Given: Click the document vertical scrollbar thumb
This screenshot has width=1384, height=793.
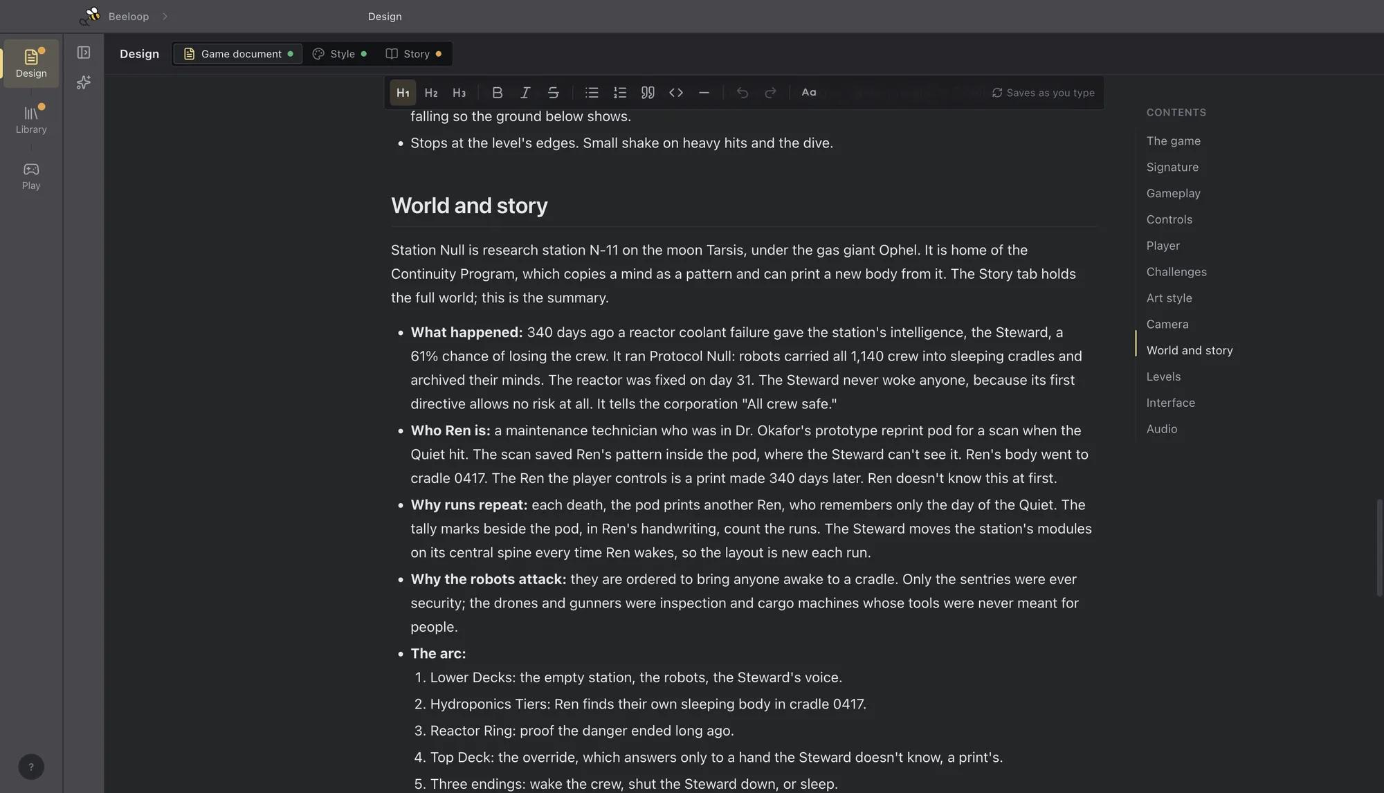Looking at the screenshot, I should 1379,547.
